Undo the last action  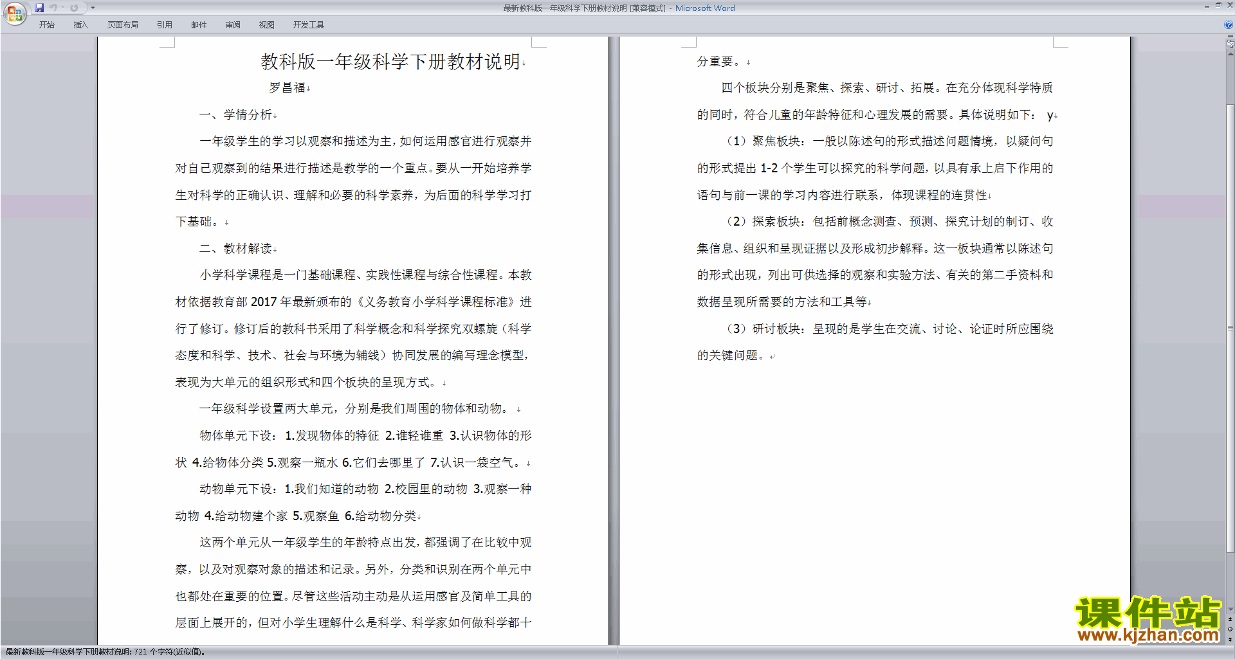coord(53,8)
